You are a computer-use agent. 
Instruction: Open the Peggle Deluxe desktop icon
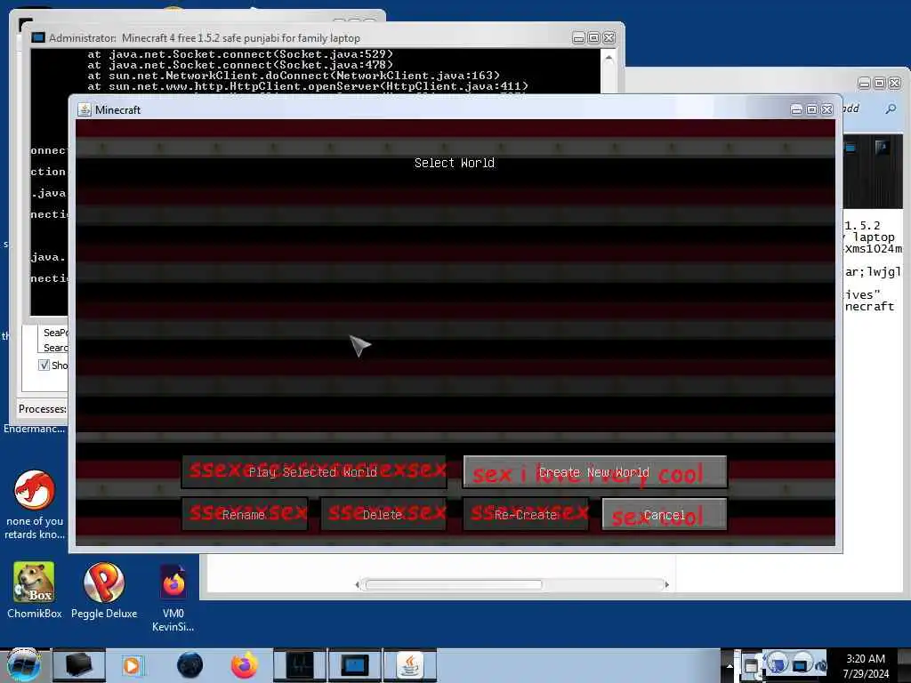[104, 591]
